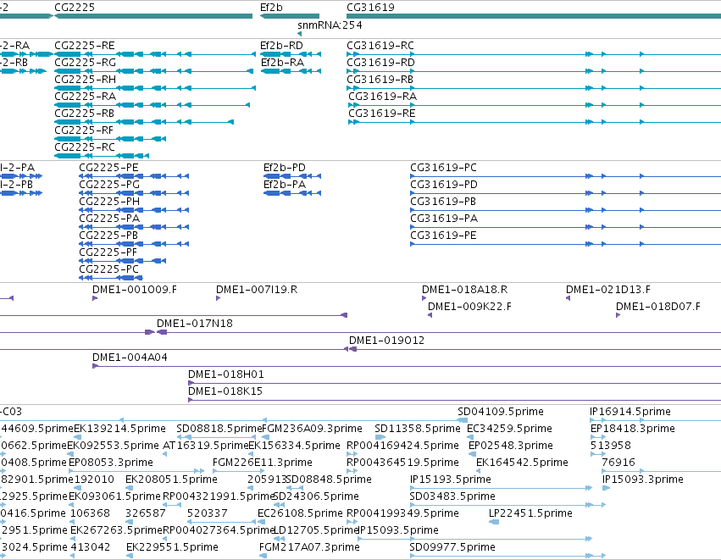This screenshot has width=721, height=560.
Task: Click BAC end DME1-018A18.R label
Action: 465,290
